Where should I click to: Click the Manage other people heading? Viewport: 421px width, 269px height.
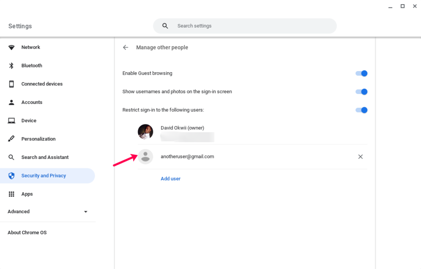tap(162, 48)
